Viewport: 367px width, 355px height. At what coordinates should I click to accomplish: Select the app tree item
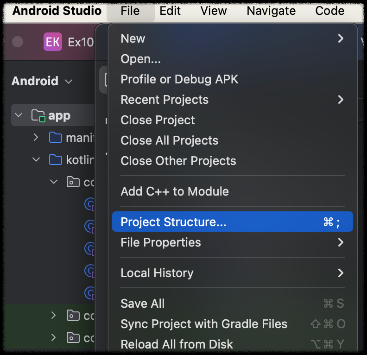[x=53, y=115]
